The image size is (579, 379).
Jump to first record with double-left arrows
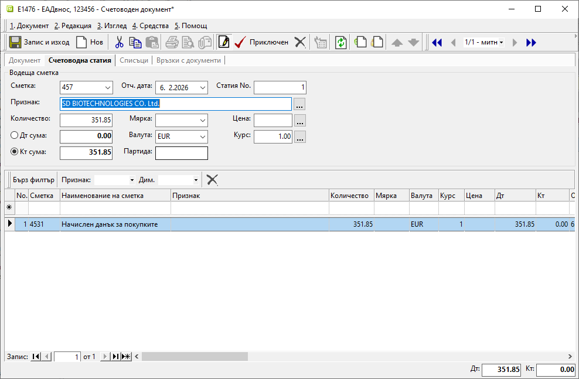437,42
